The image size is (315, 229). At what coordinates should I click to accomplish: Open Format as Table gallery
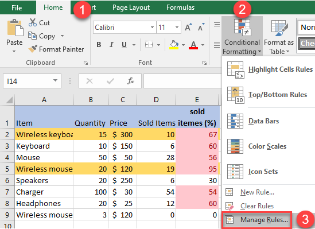(279, 37)
